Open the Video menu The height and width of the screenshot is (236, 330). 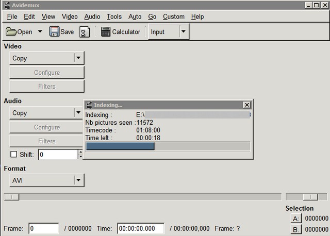click(x=70, y=16)
